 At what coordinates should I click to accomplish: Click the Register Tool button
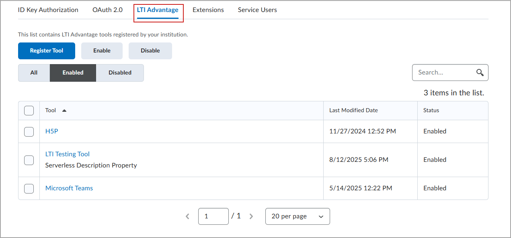pyautogui.click(x=47, y=51)
